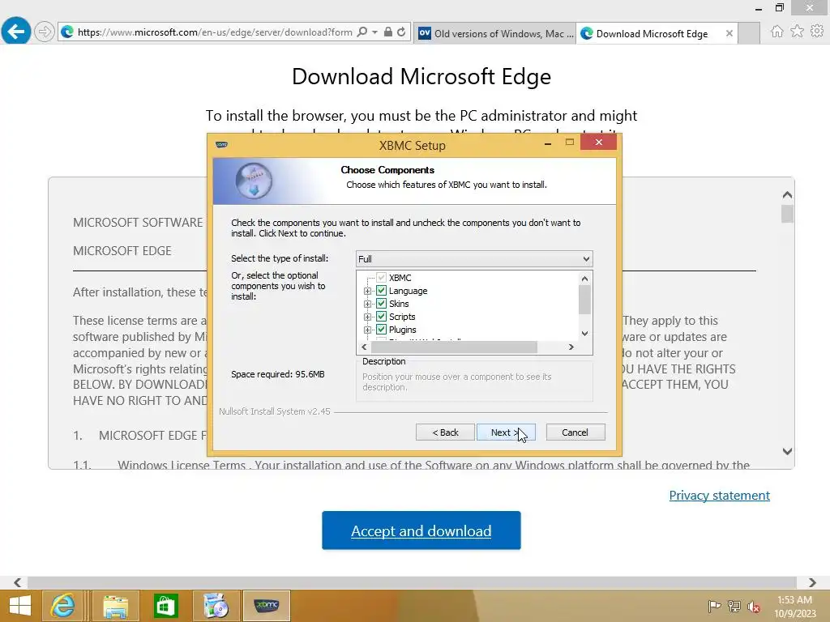The image size is (830, 622).
Task: Click the XBMC taskbar button
Action: point(266,606)
